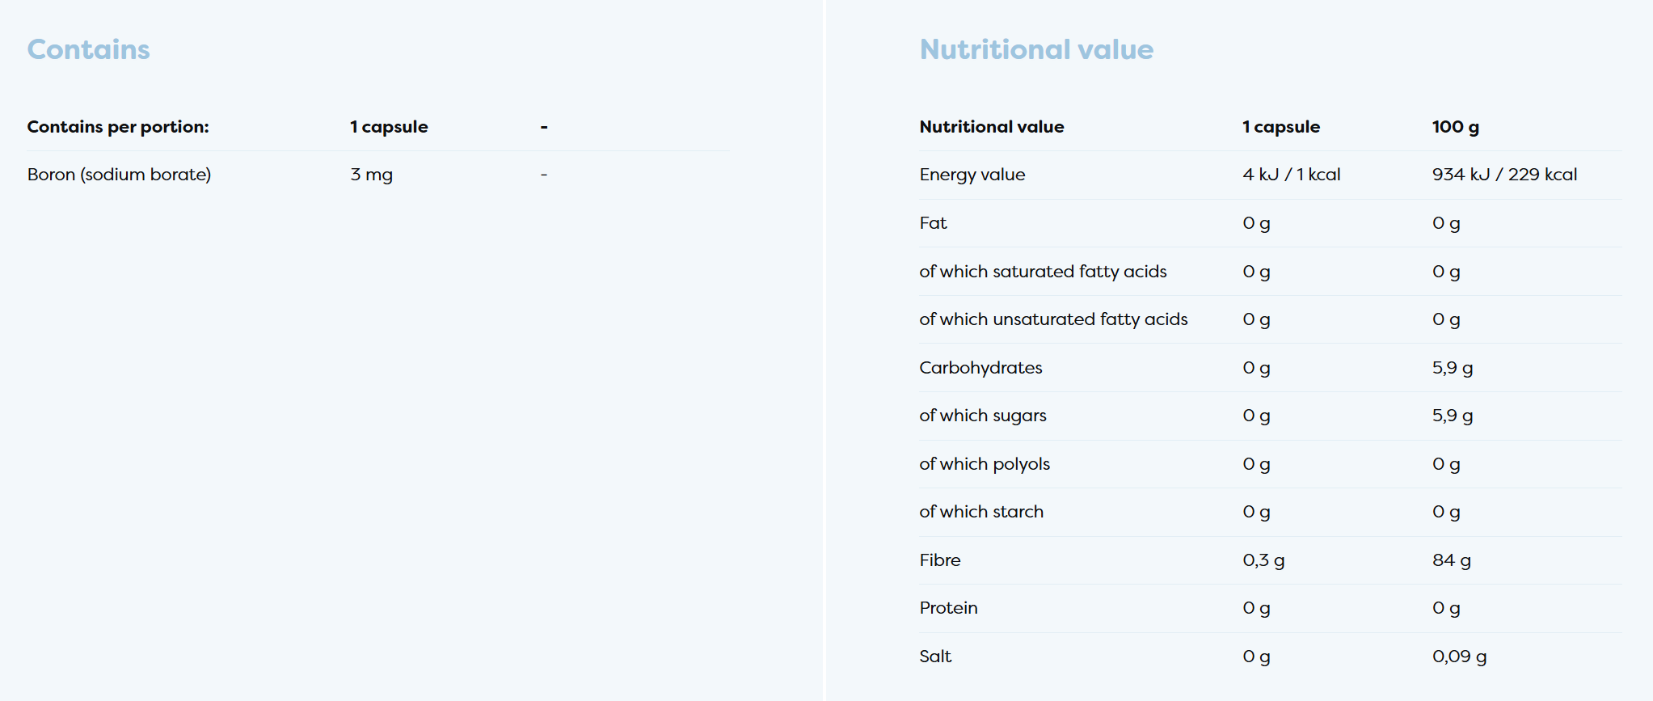Click the "Nutritional value" section heading
The width and height of the screenshot is (1653, 701).
point(1035,49)
